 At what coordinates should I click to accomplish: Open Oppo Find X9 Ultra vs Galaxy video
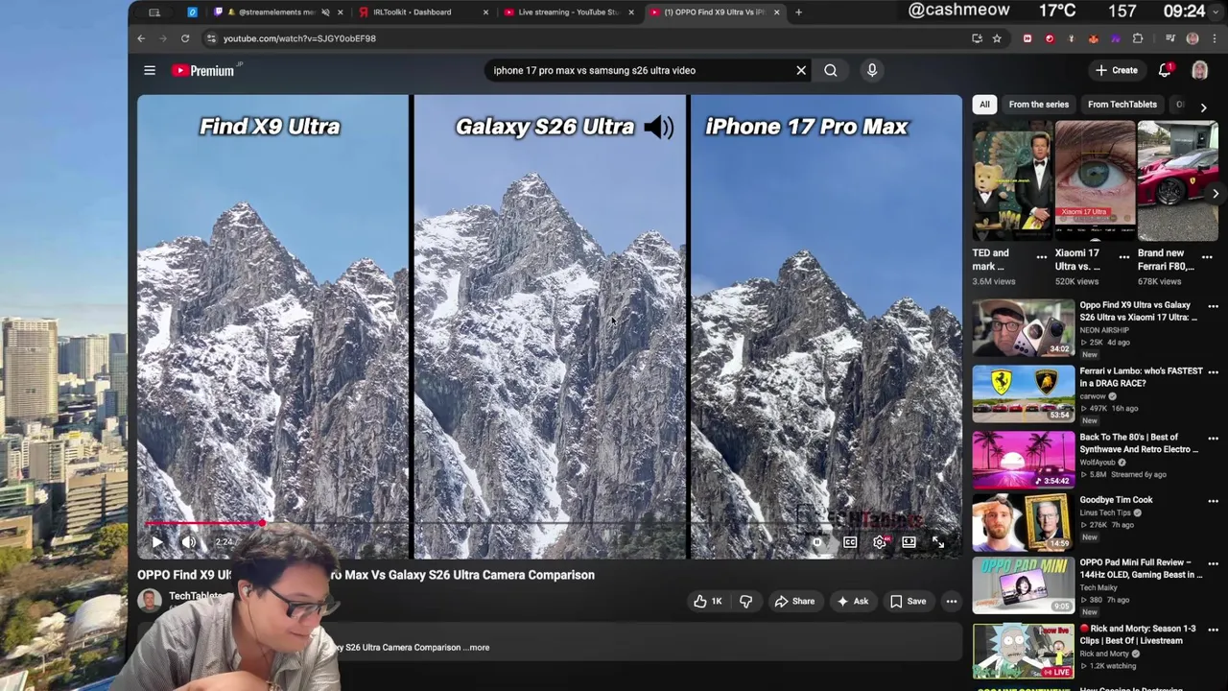1024,329
